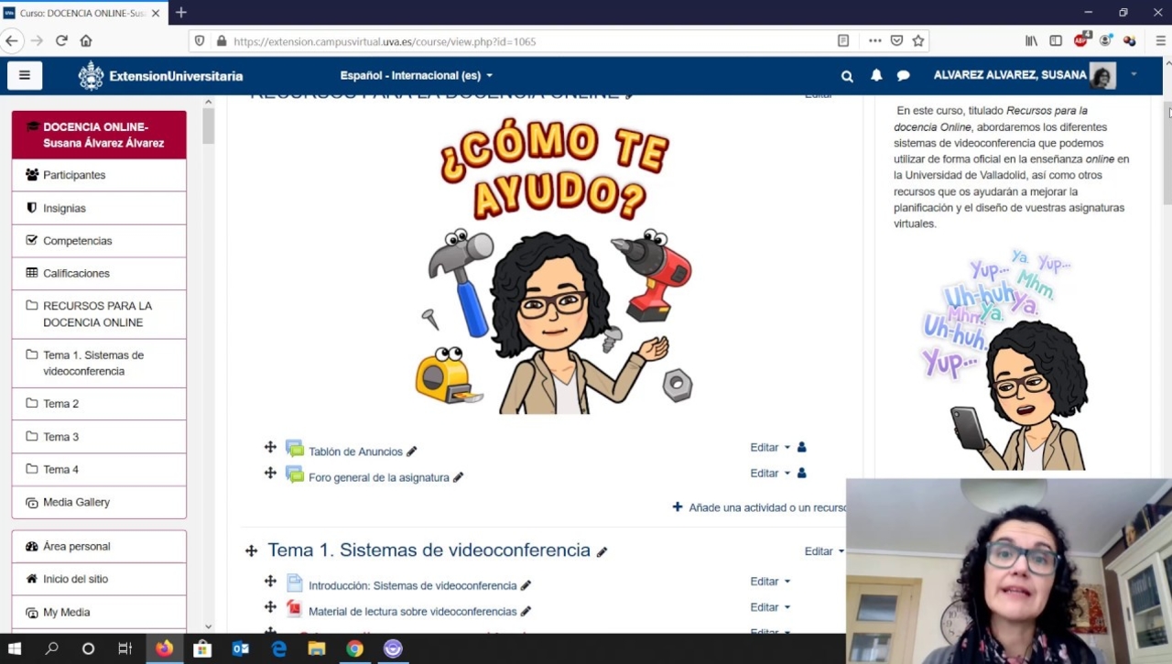This screenshot has height=664, width=1172.
Task: Open Editar dropdown for Tablón de Anuncios
Action: (x=770, y=447)
